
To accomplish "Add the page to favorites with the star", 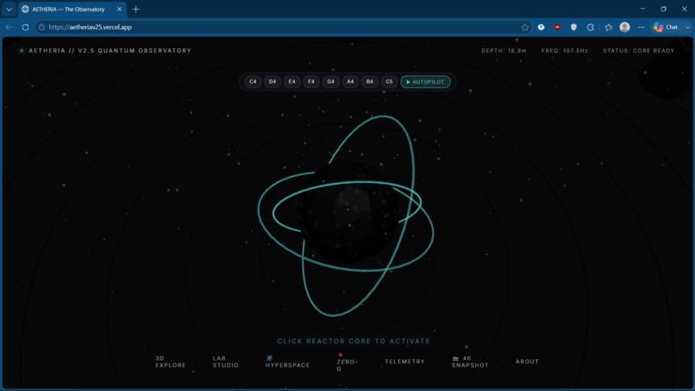I will (x=525, y=27).
